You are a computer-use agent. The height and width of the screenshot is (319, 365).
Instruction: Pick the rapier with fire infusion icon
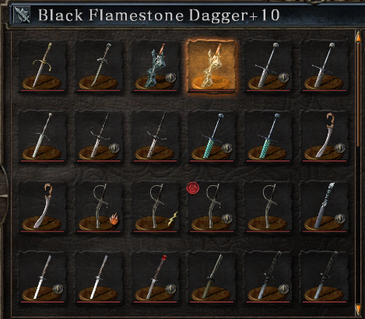pos(99,208)
